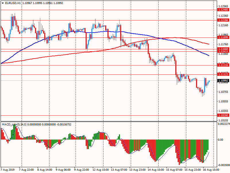
Task: Click the 14 Aug 15:00 time axis label
Action: [156, 170]
